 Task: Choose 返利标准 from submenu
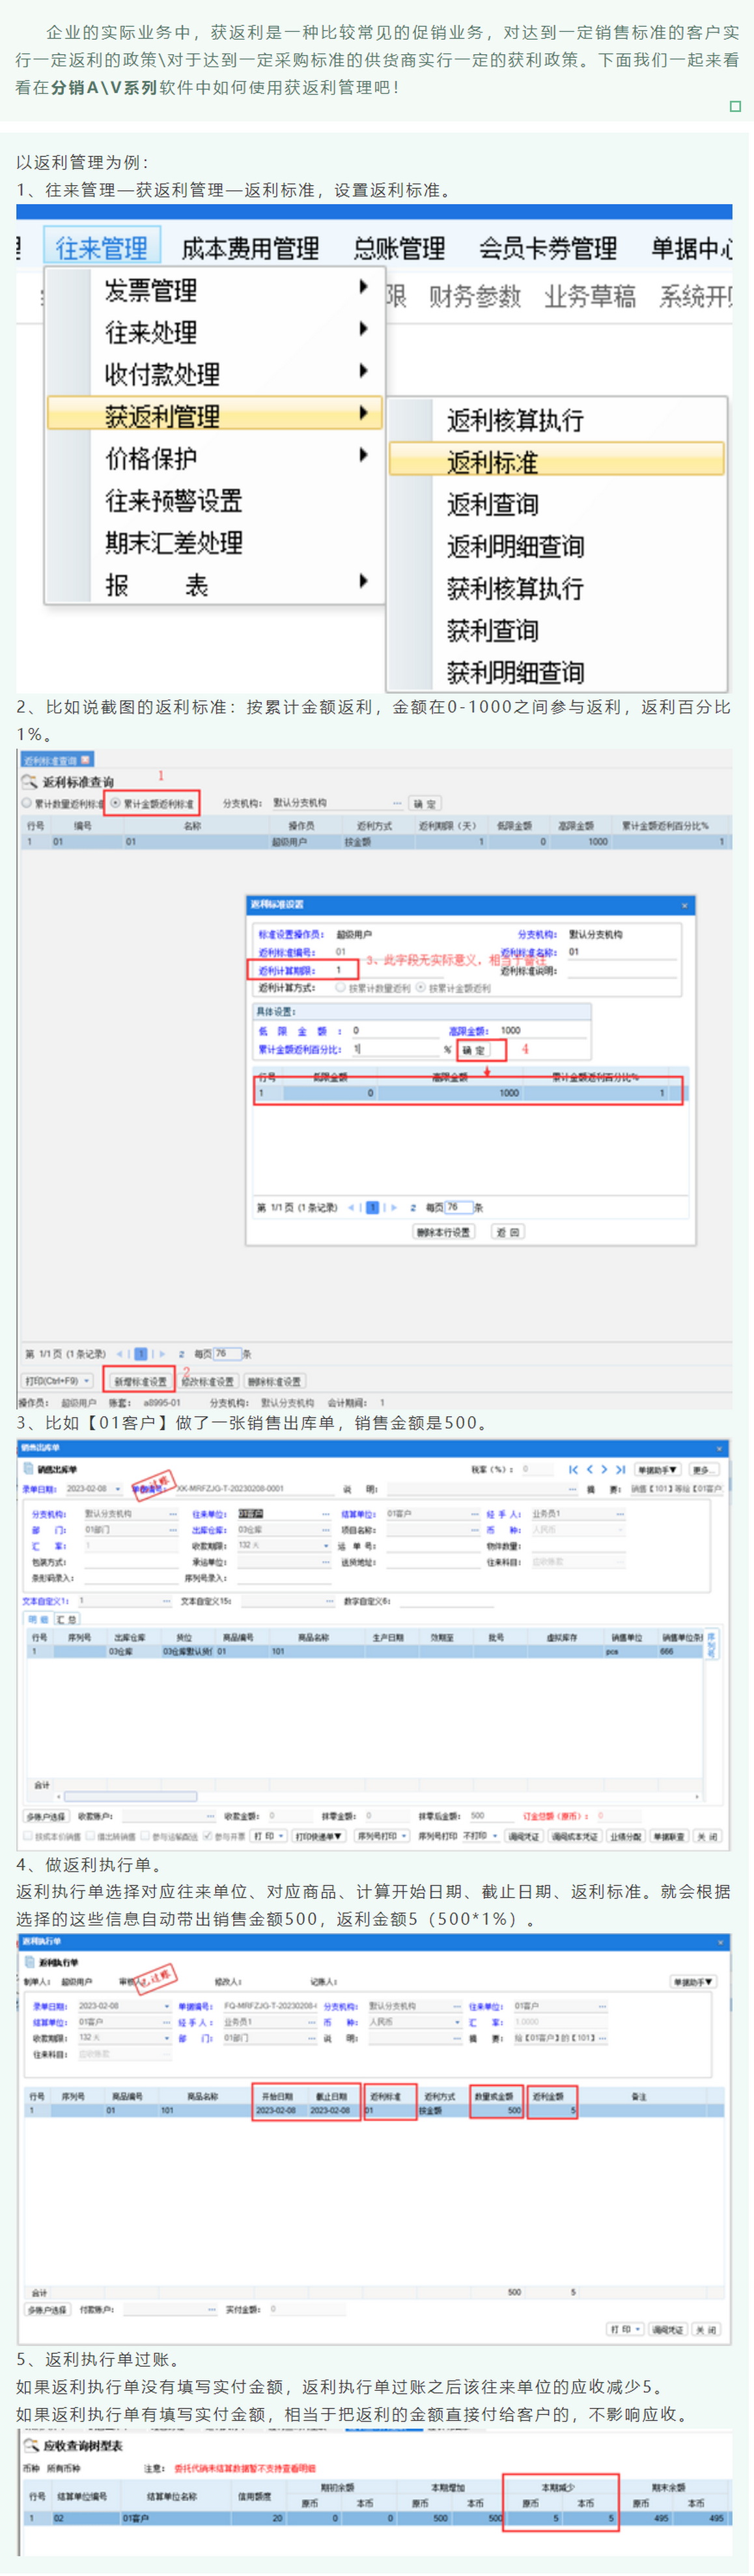click(x=555, y=461)
